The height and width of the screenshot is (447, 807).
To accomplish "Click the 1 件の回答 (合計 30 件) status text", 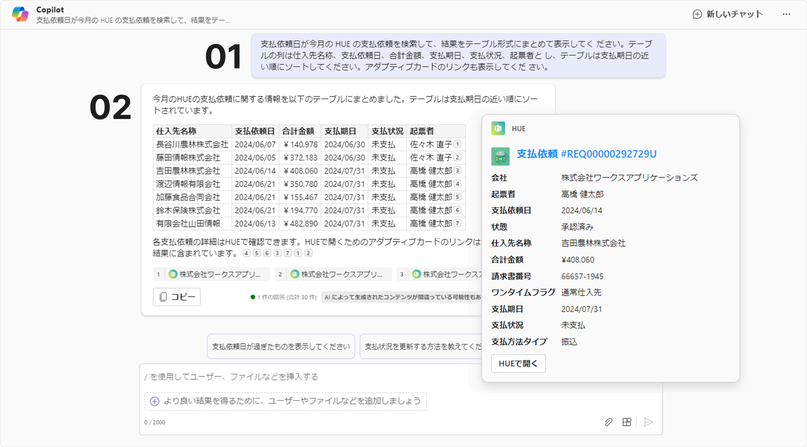I will [x=287, y=297].
